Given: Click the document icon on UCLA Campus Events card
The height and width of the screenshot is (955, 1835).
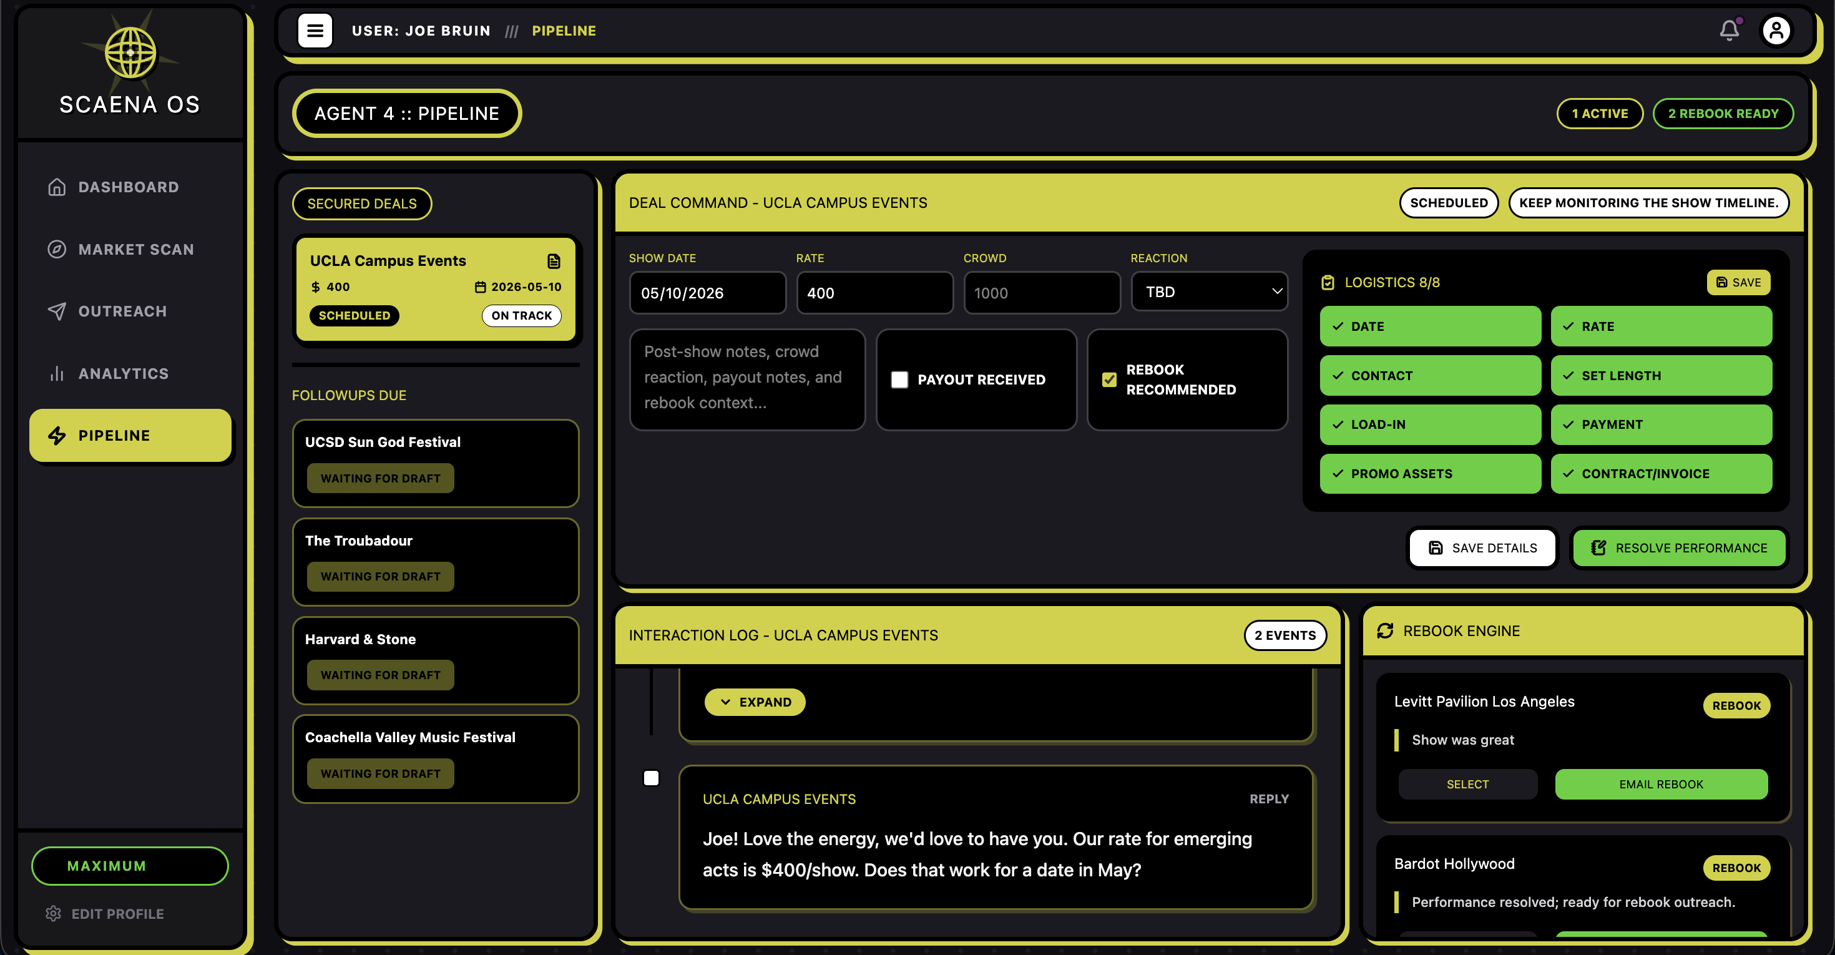Looking at the screenshot, I should click(554, 262).
